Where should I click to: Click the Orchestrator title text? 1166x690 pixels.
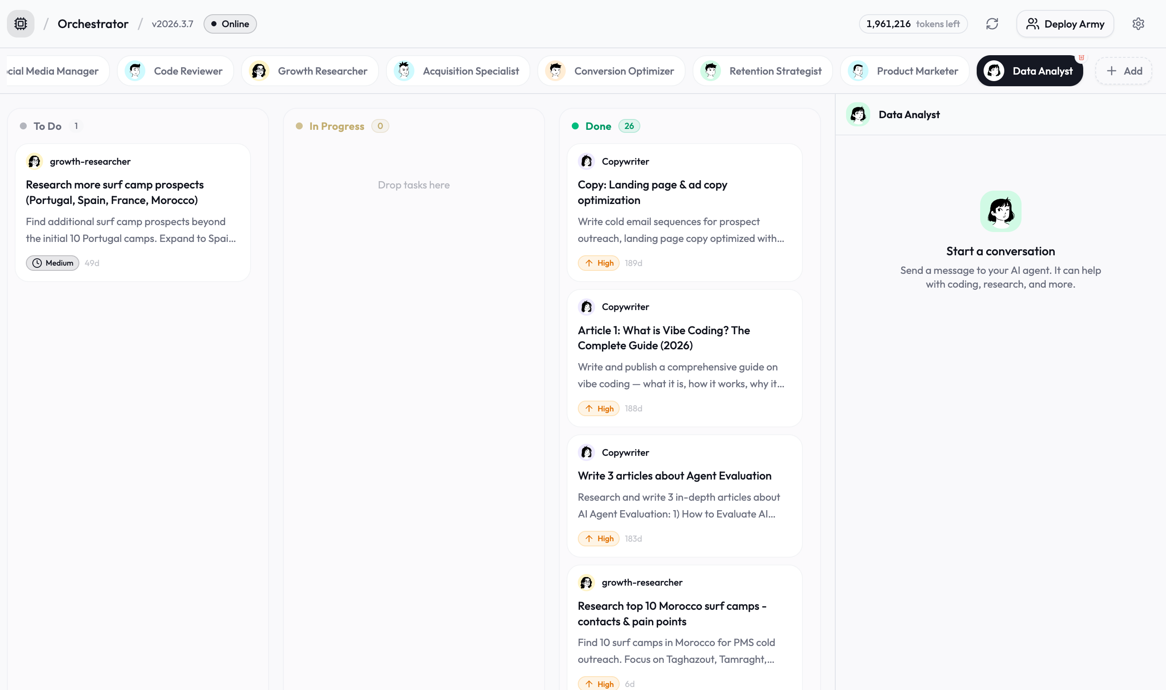point(93,24)
